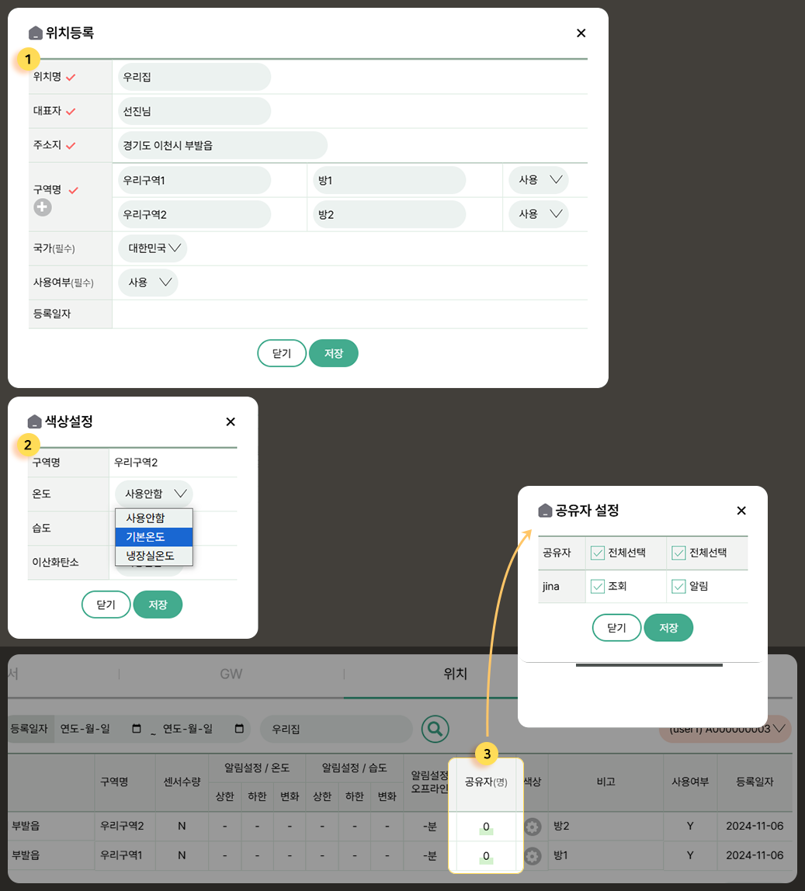Close the 색상설정 dialog with X
805x891 pixels.
(230, 421)
